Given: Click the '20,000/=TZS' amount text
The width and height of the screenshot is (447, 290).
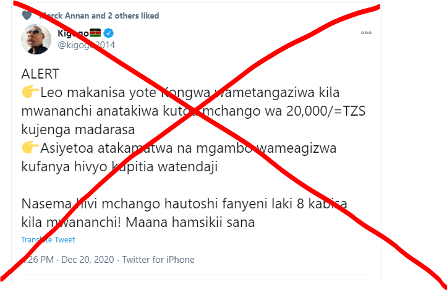Looking at the screenshot, I should coord(326,111).
